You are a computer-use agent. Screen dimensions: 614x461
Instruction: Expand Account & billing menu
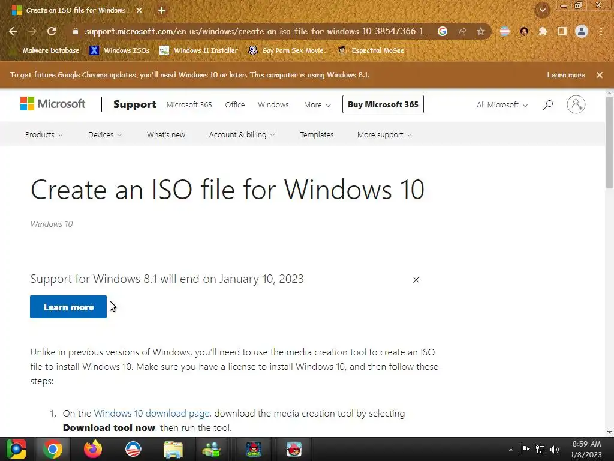(x=242, y=135)
